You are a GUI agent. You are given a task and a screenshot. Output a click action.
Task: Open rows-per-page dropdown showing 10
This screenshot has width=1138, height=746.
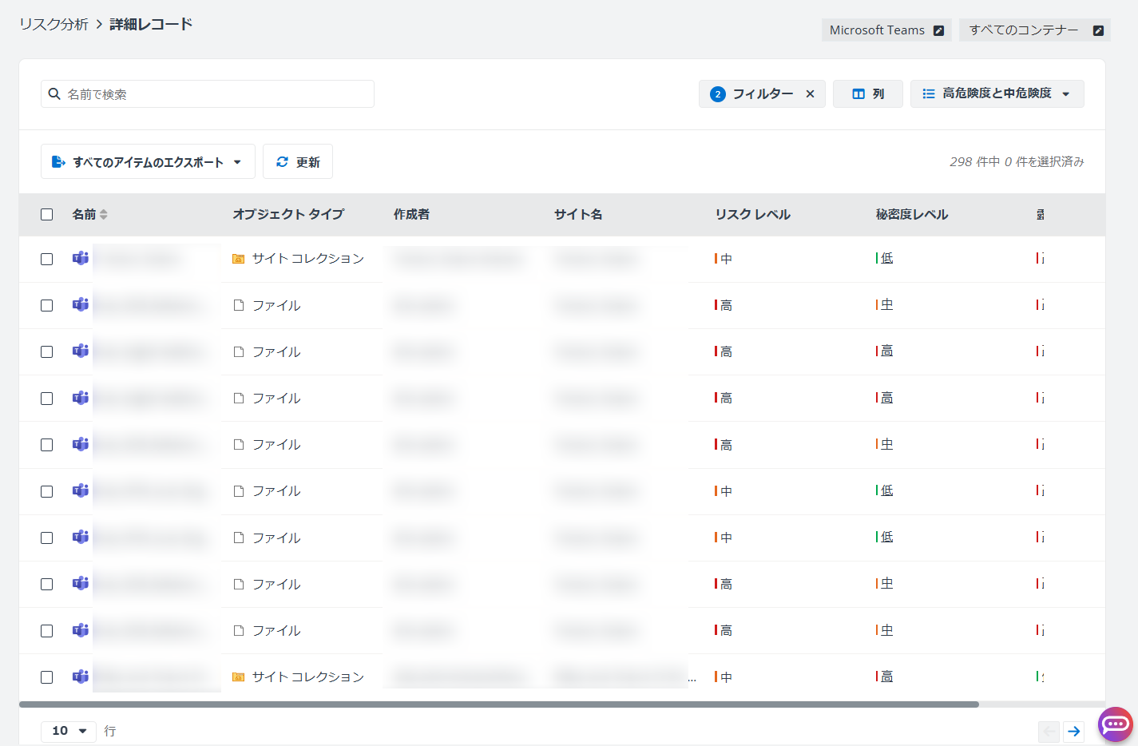[69, 731]
